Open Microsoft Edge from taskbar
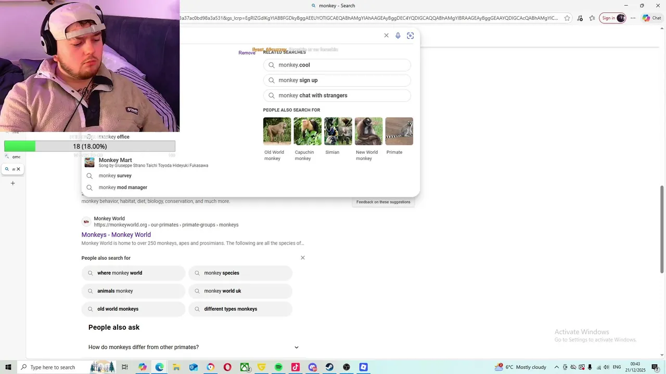This screenshot has height=374, width=666. [x=159, y=367]
